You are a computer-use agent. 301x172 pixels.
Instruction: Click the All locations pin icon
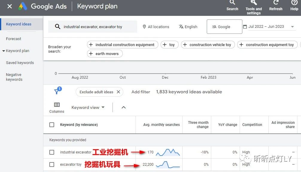tap(144, 27)
